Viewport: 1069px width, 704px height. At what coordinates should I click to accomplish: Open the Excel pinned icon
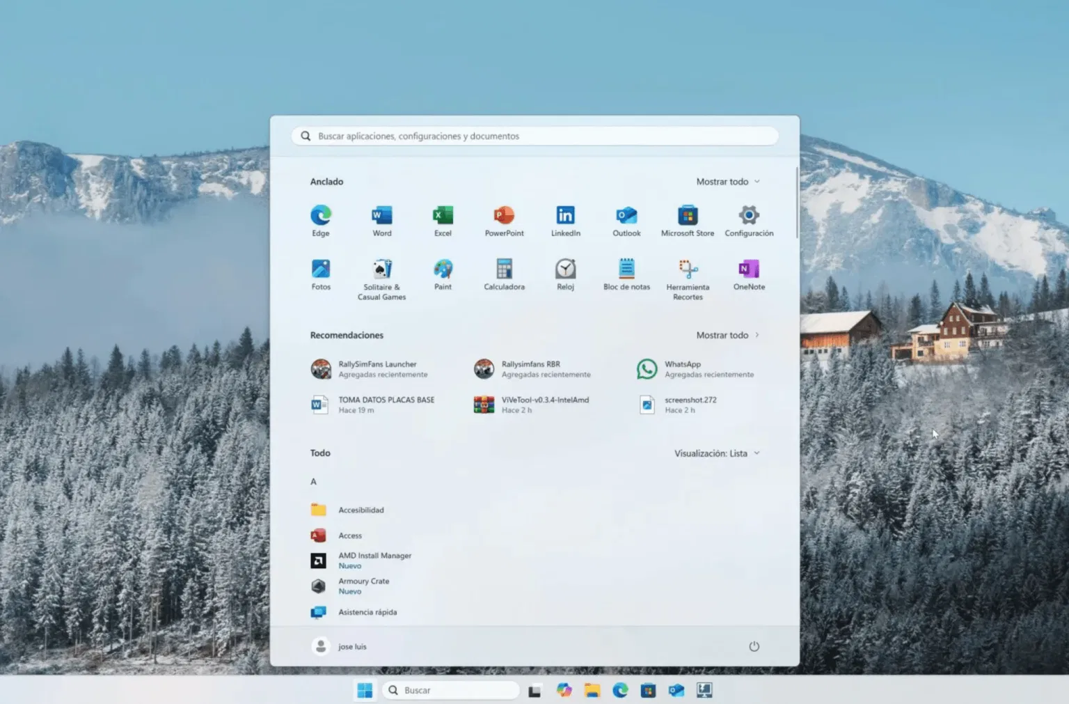point(443,221)
